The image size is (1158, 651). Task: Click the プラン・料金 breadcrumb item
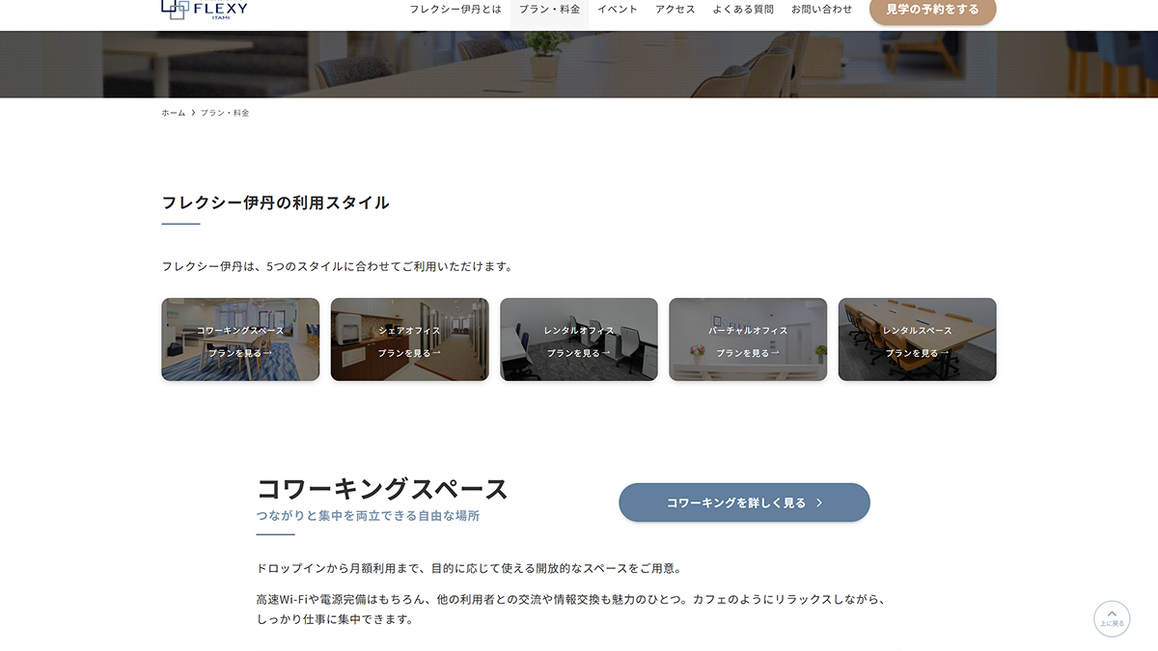225,113
